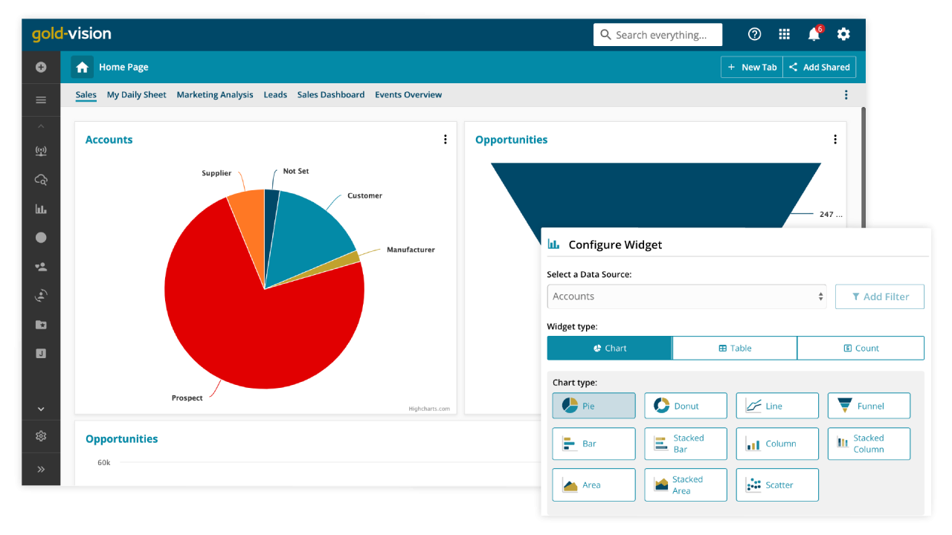Screen dimensions: 952x535
Task: Open the Accounts widget options kebab menu
Action: click(x=445, y=139)
